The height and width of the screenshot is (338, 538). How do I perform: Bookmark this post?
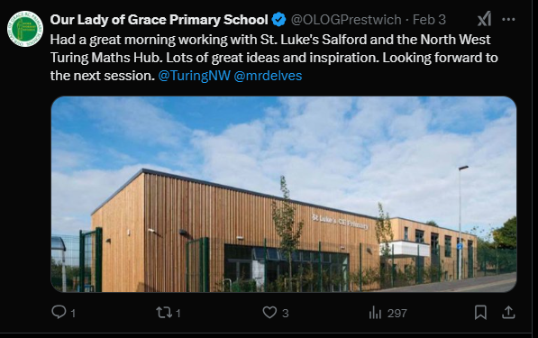click(x=480, y=312)
